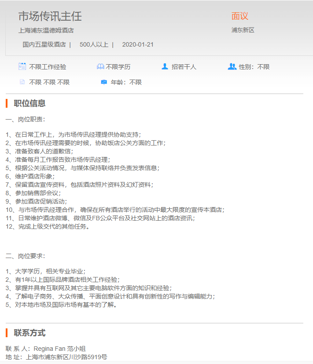
Task: Click the calendar icon beside 不限工作经验
Action: pos(22,66)
